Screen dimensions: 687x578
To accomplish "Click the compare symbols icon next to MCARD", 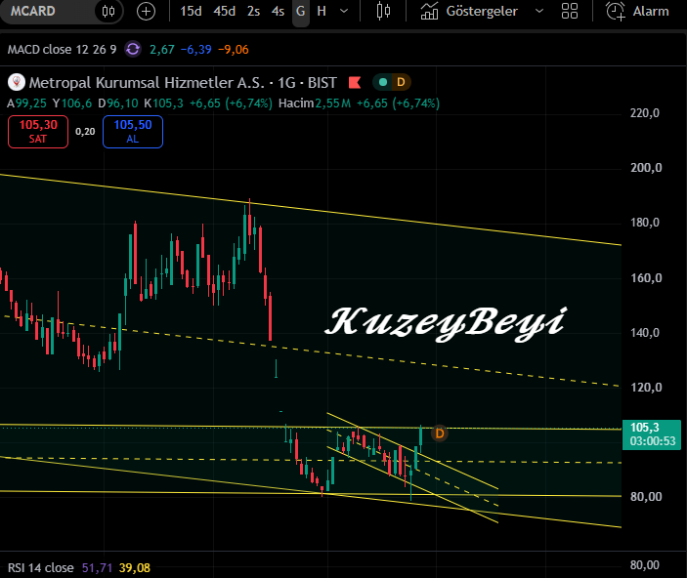I will click(108, 11).
